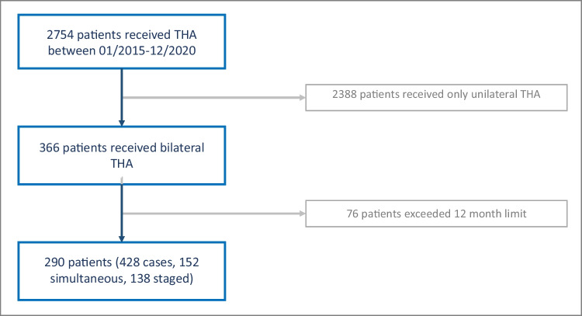Image resolution: width=582 pixels, height=316 pixels.
Task: Click the blue arrow line below the 366 patients box
Action: [x=122, y=210]
